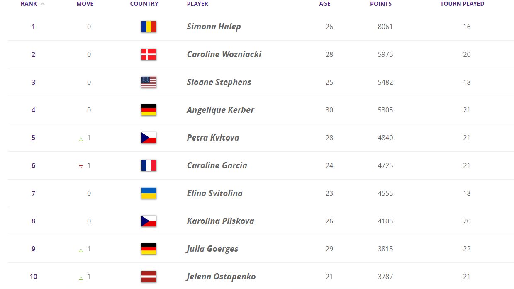Click the Denmark flag beside Caroline Wozniacki
Viewport: 514px width, 289px height.
click(x=149, y=55)
